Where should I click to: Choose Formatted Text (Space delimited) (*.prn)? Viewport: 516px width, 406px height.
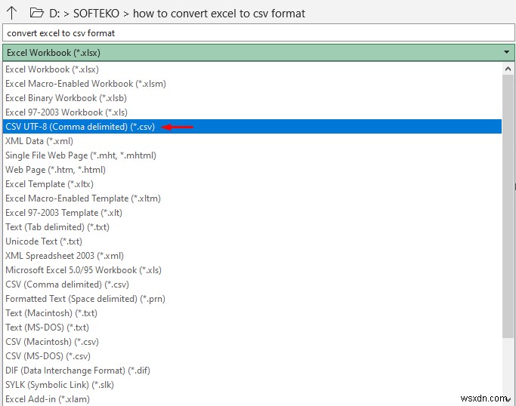tap(252, 299)
